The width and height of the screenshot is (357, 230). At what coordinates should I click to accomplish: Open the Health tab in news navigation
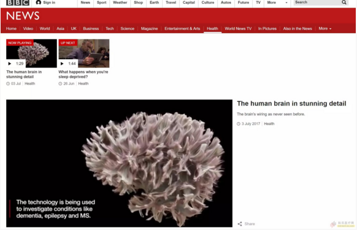pos(212,28)
